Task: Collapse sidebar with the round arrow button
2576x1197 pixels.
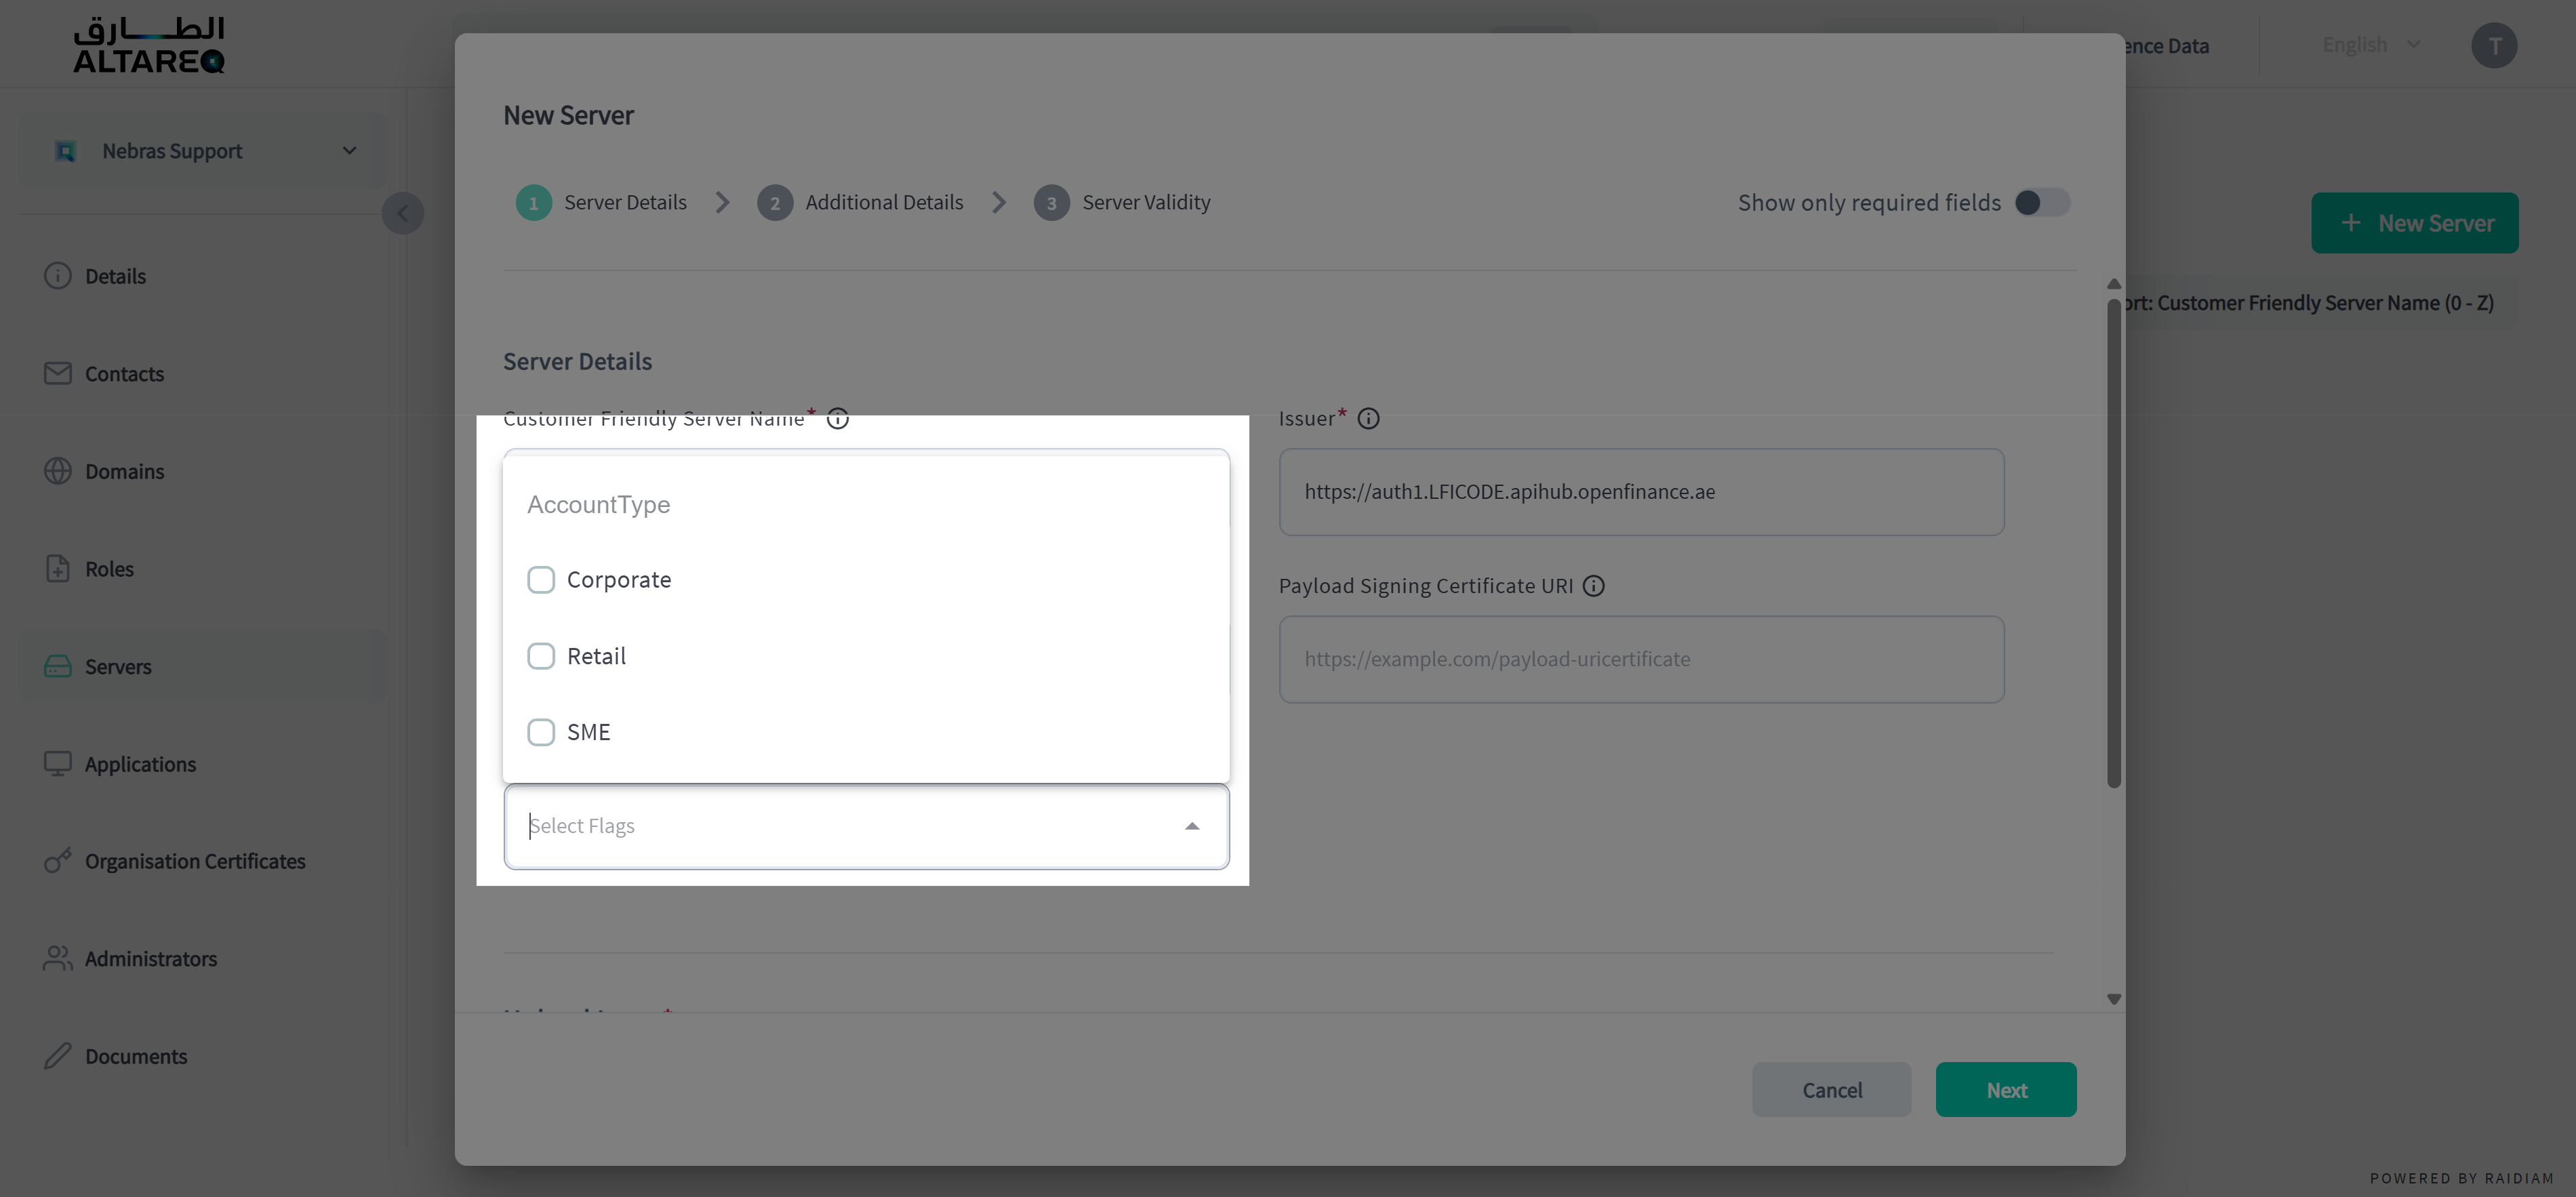Action: [x=403, y=213]
